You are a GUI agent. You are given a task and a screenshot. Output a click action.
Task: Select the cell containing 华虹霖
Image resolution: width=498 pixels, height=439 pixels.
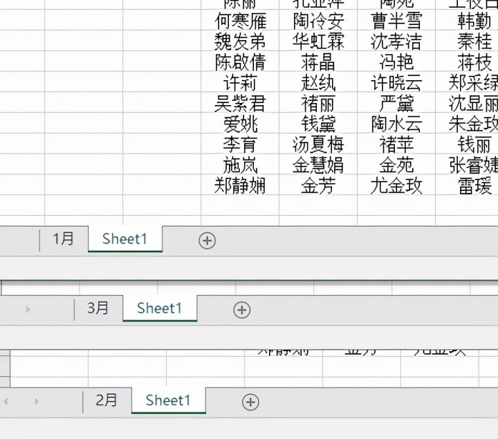(x=318, y=41)
